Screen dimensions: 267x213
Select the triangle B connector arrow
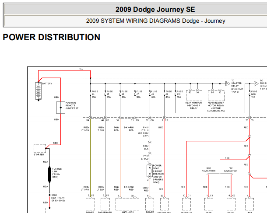click(x=228, y=84)
